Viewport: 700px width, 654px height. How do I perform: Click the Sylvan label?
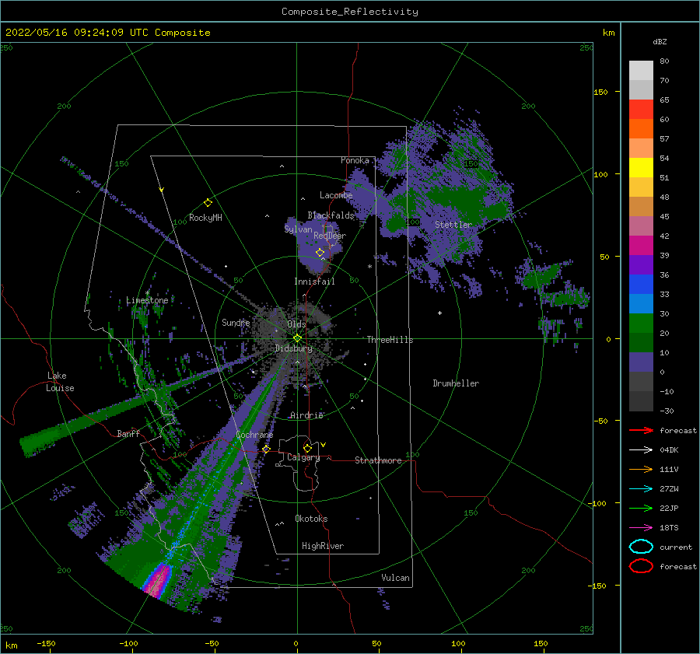298,229
